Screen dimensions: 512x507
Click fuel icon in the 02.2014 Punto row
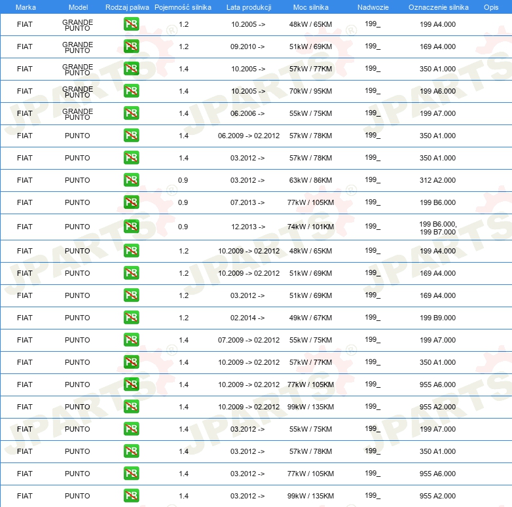click(x=131, y=318)
